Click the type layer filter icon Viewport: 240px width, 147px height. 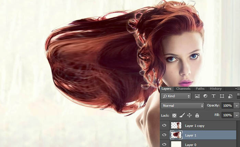(214, 97)
